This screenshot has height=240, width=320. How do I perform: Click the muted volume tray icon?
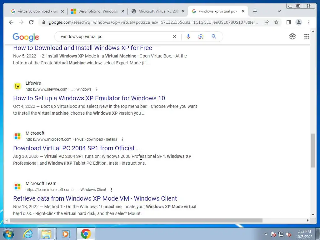tap(288, 234)
